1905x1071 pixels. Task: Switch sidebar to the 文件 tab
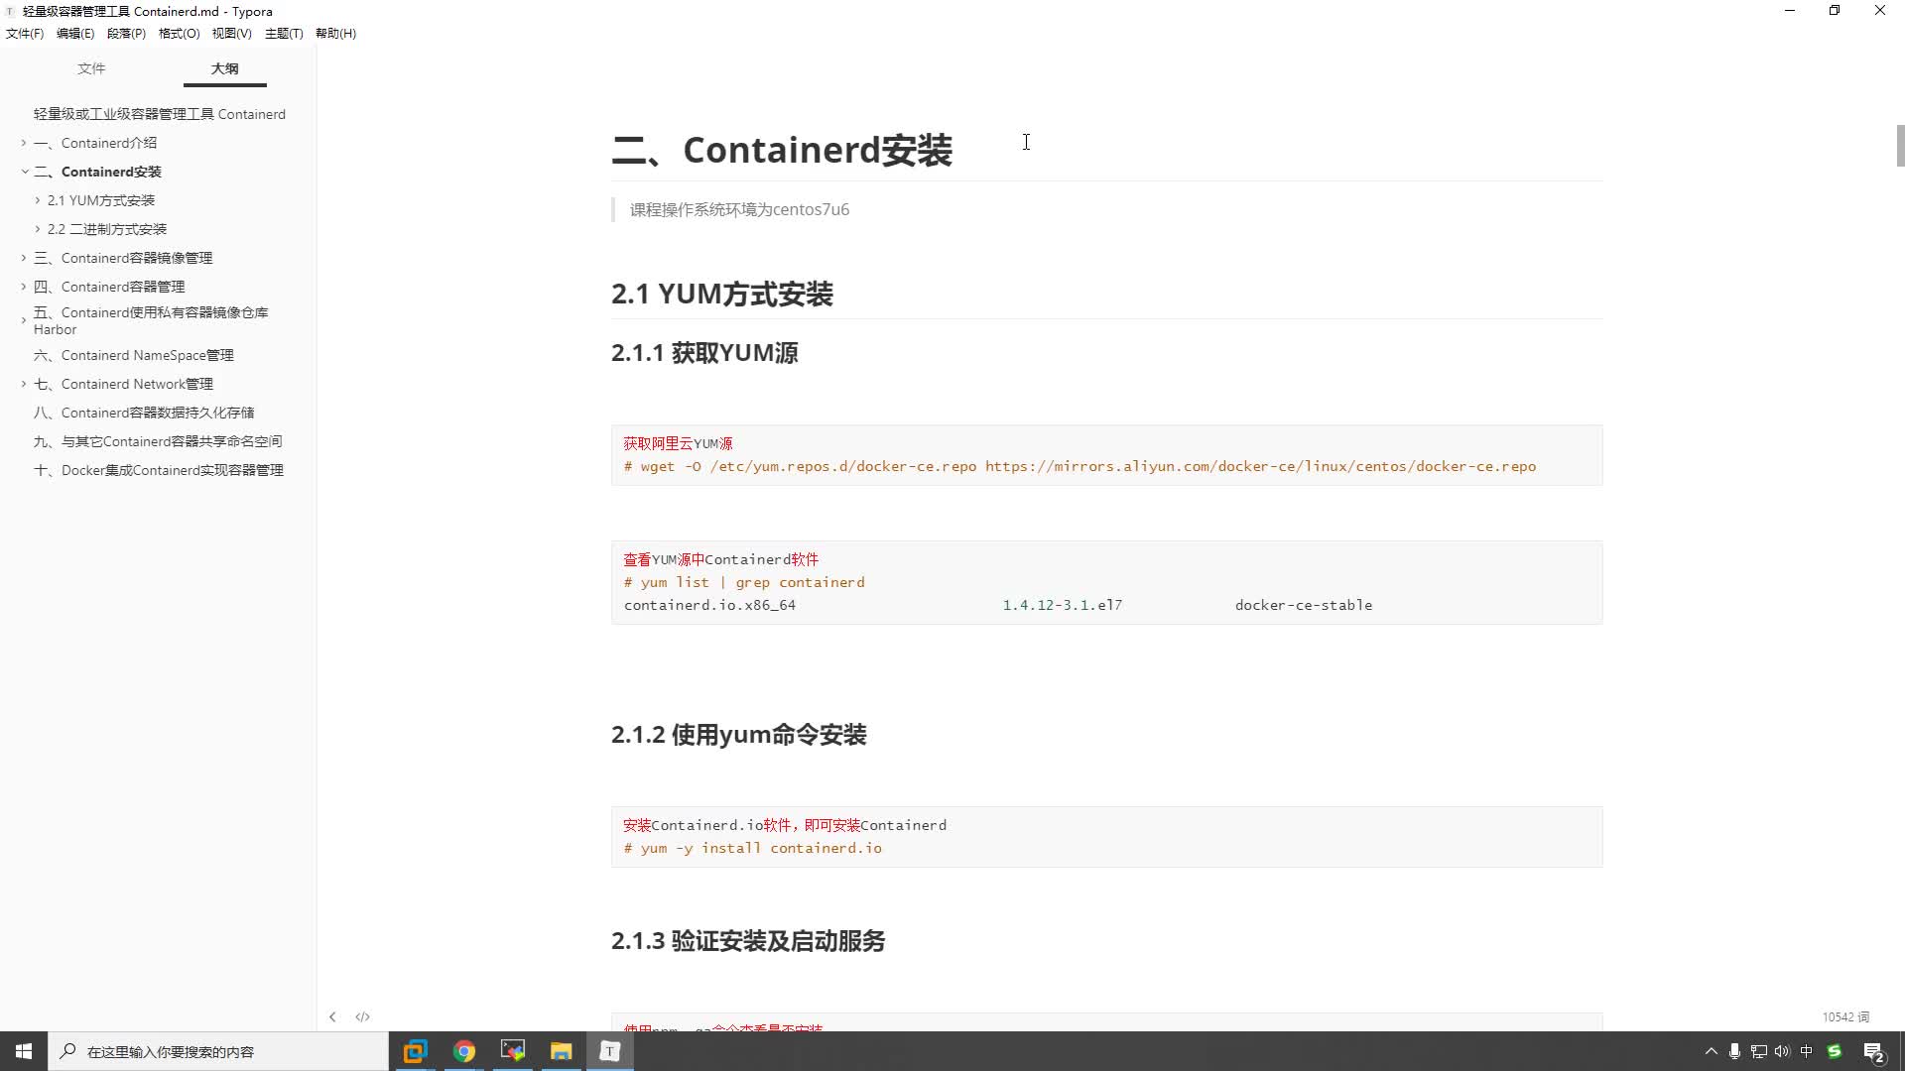pos(91,68)
